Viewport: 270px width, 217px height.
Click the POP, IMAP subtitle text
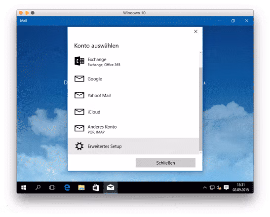coord(96,132)
